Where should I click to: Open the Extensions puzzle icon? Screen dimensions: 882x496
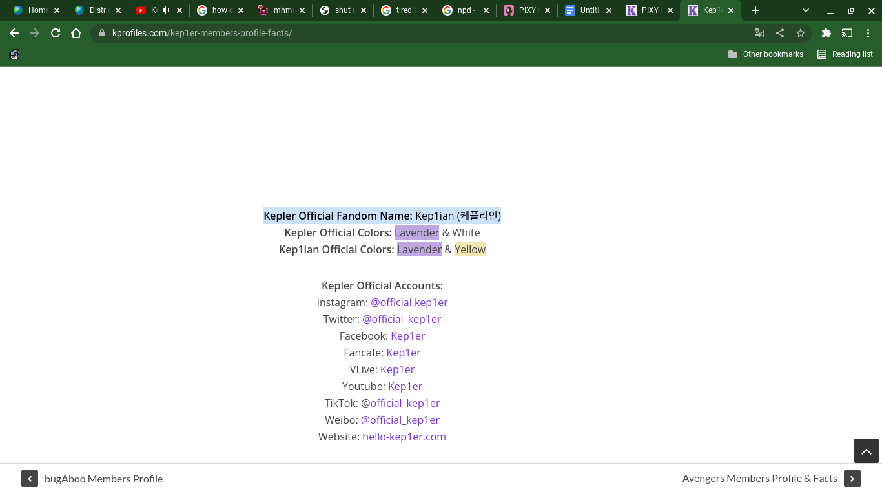click(x=826, y=33)
